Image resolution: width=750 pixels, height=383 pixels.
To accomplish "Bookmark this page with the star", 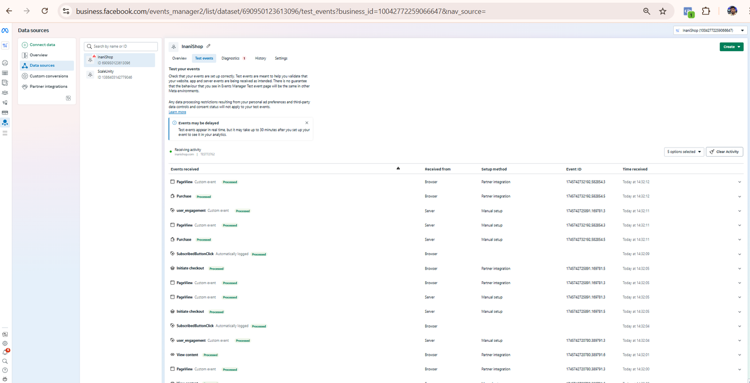I will tap(663, 11).
